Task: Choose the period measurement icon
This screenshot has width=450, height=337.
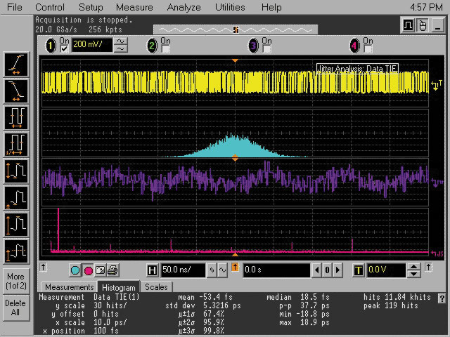Action: click(16, 118)
